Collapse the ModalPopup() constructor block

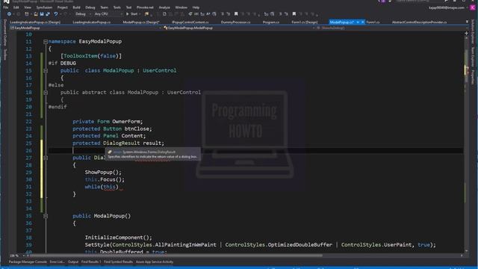[x=46, y=216]
